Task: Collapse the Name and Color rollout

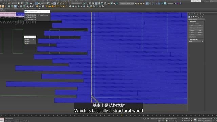Action: point(193,39)
